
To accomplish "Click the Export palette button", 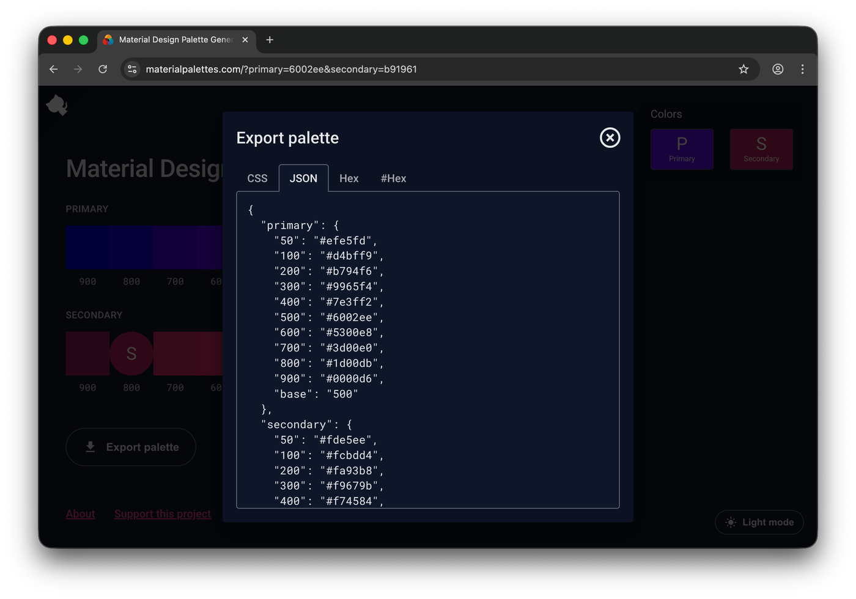I will [131, 447].
